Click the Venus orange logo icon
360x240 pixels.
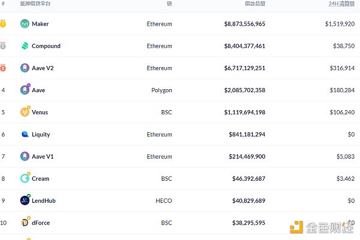(x=25, y=111)
